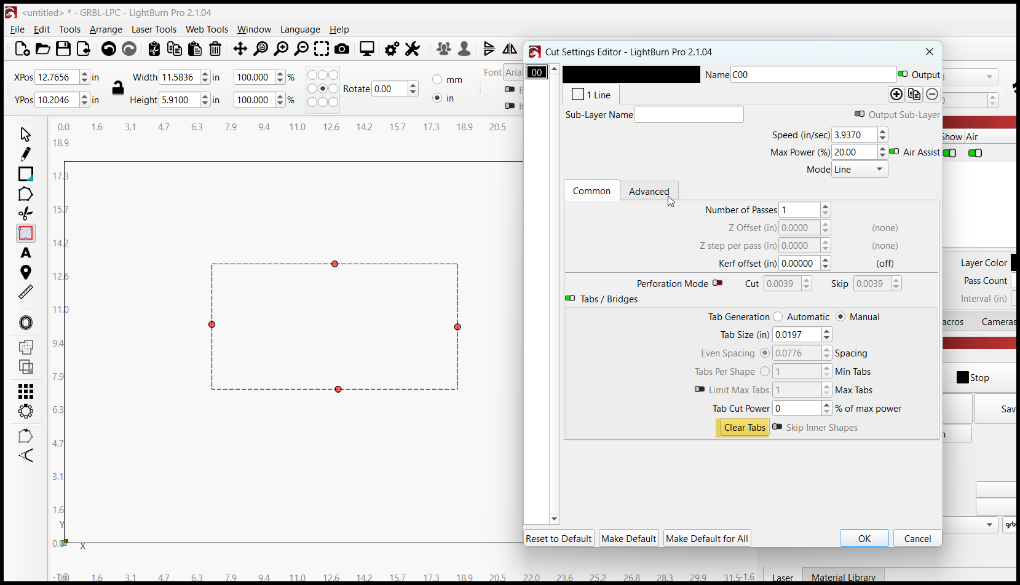Open the Laser Tools menu
This screenshot has width=1020, height=585.
point(154,29)
